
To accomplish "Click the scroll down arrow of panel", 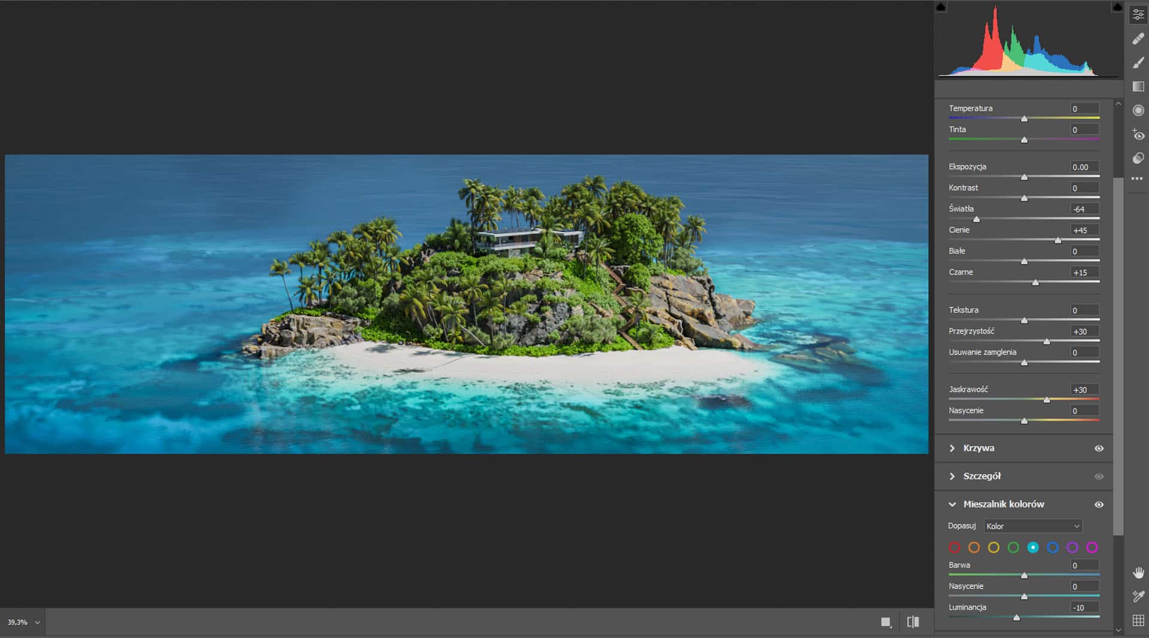I will (x=1118, y=630).
